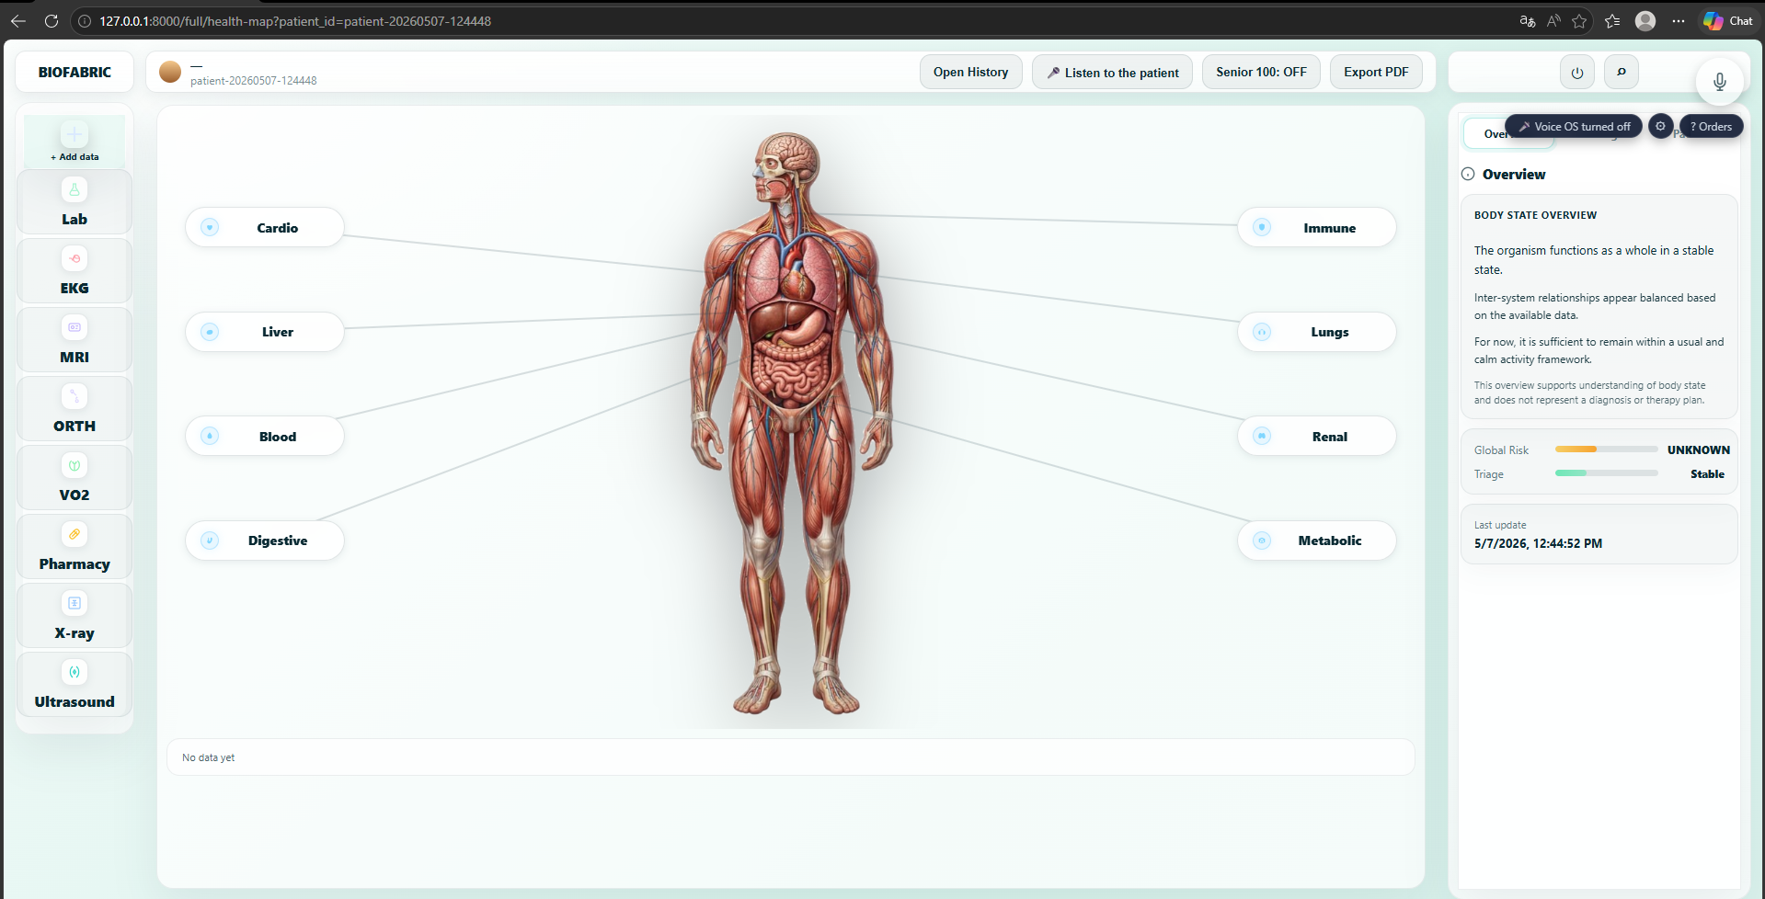Select the Immune system node
The height and width of the screenshot is (899, 1765).
1317,228
